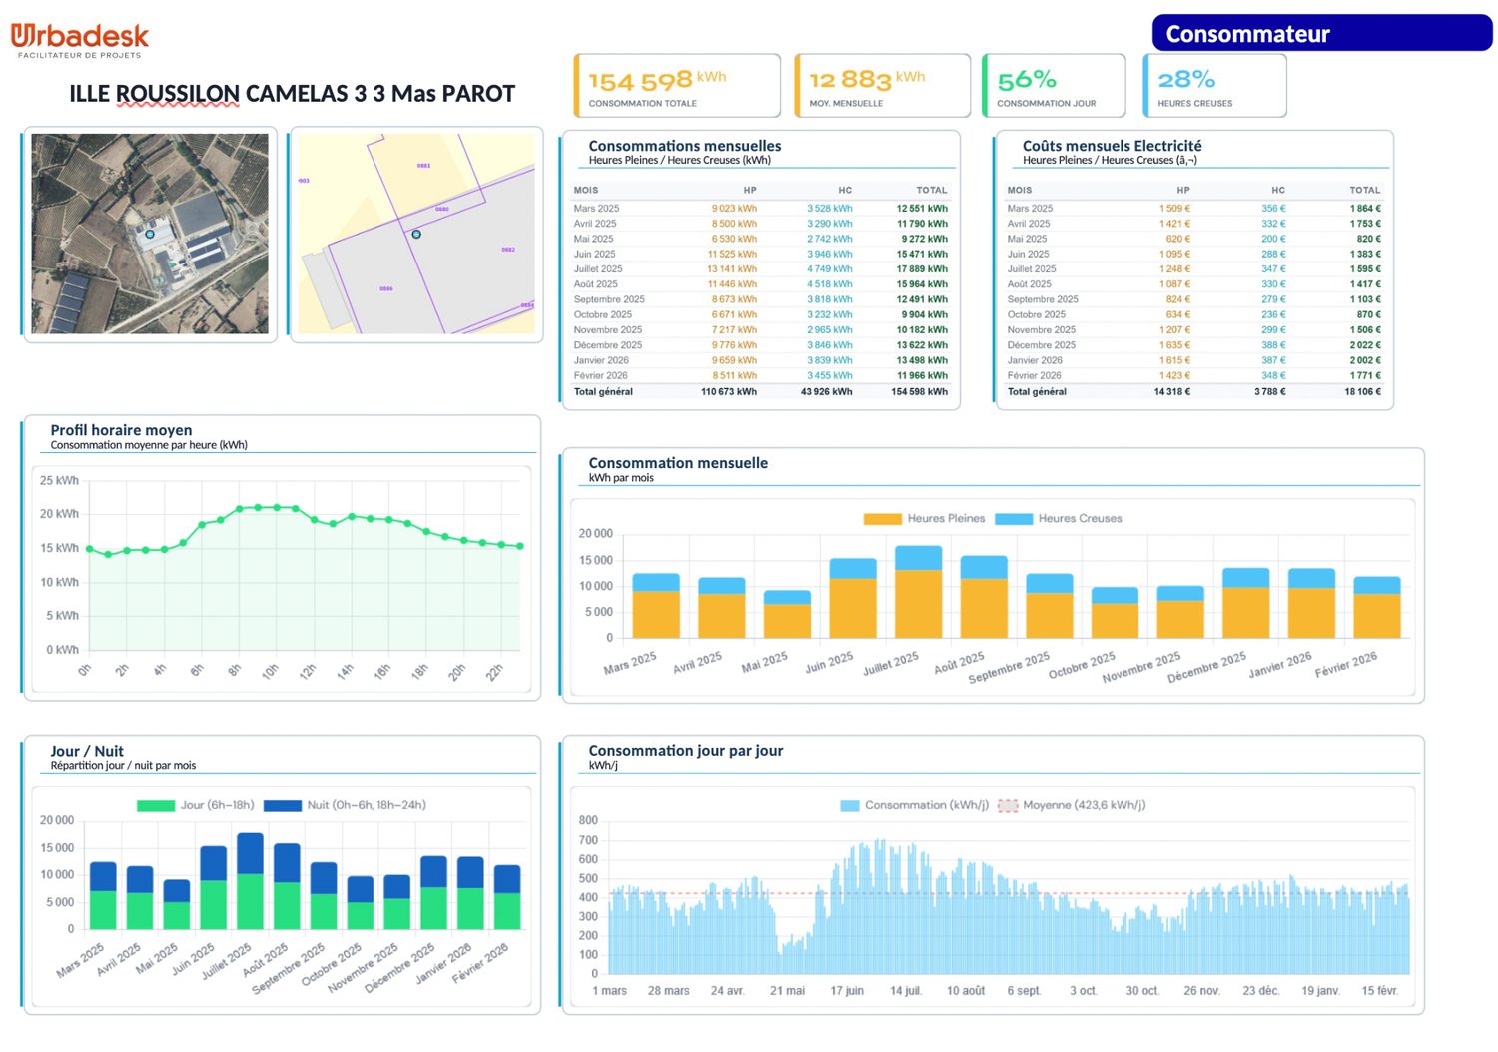Toggle the green Jour (6h–18h) legend swatch
The height and width of the screenshot is (1052, 1498).
[x=156, y=805]
